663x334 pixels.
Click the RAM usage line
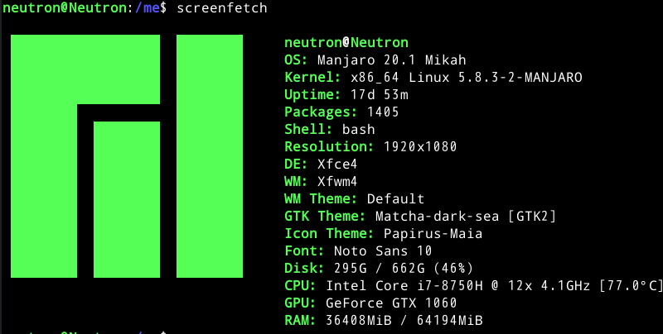point(383,320)
